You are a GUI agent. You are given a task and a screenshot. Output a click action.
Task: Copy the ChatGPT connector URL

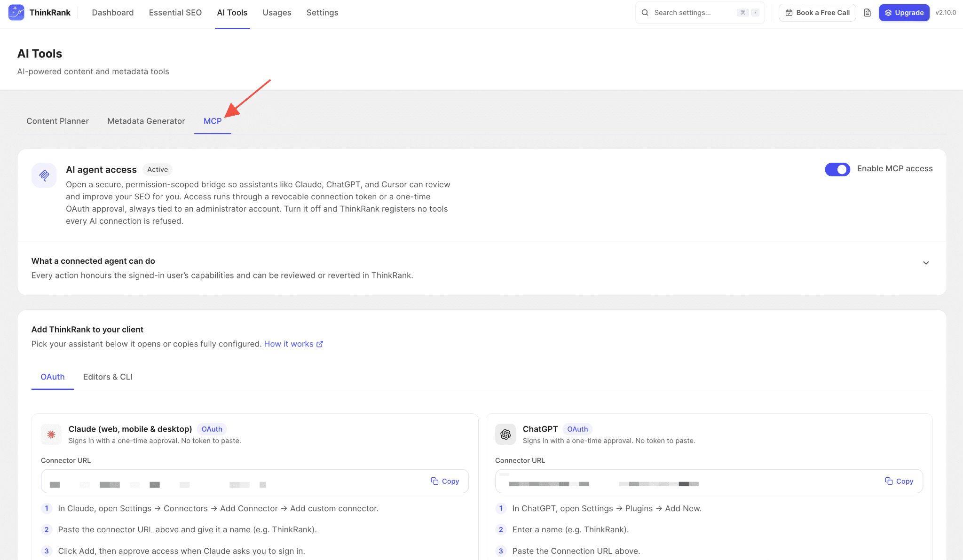[x=899, y=481]
